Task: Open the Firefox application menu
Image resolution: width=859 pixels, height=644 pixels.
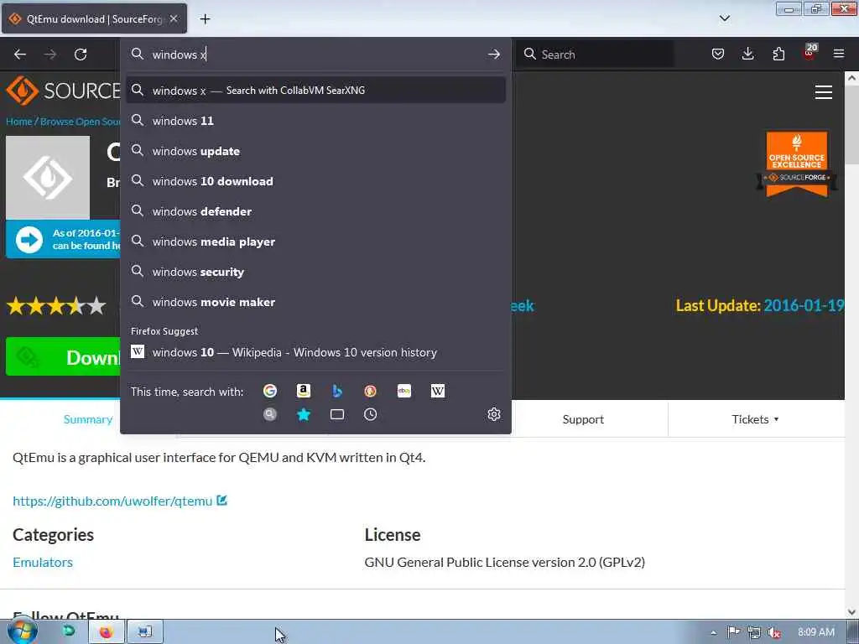Action: pyautogui.click(x=839, y=54)
